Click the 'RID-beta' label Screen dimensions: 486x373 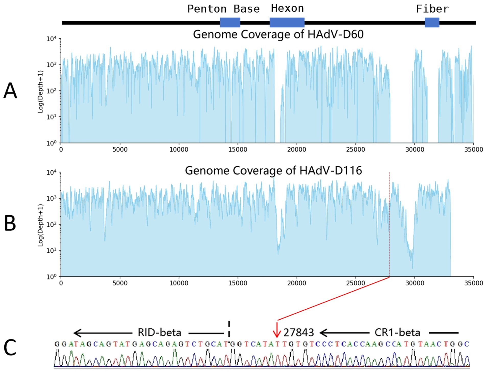159,332
